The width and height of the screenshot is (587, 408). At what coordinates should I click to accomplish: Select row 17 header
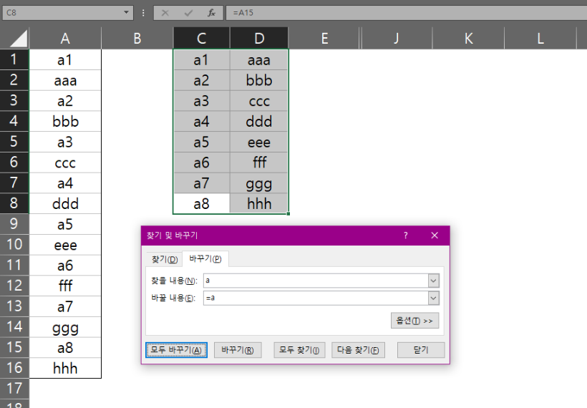coord(14,388)
